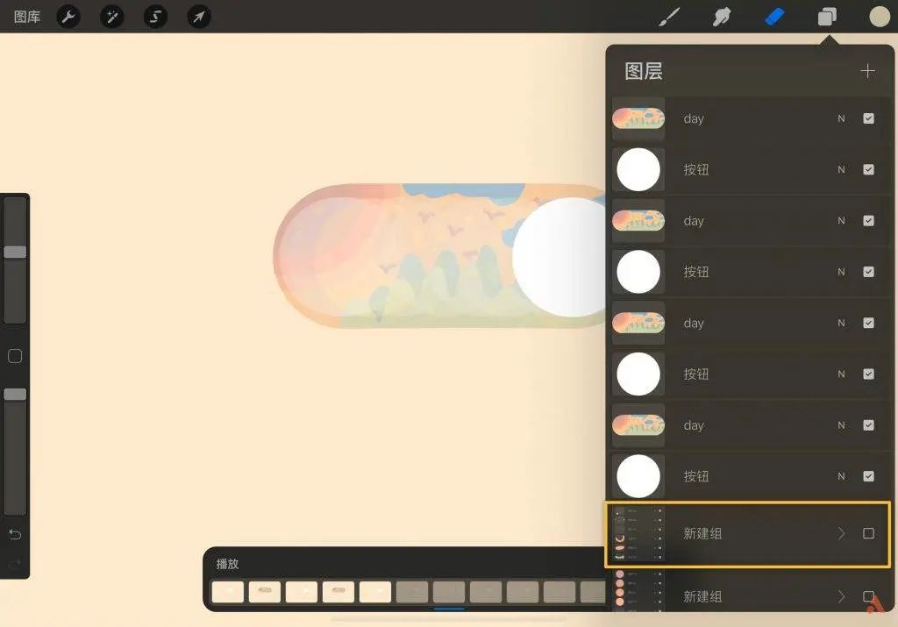Tap the 图层 panel title
Image resolution: width=898 pixels, height=627 pixels.
tap(643, 71)
